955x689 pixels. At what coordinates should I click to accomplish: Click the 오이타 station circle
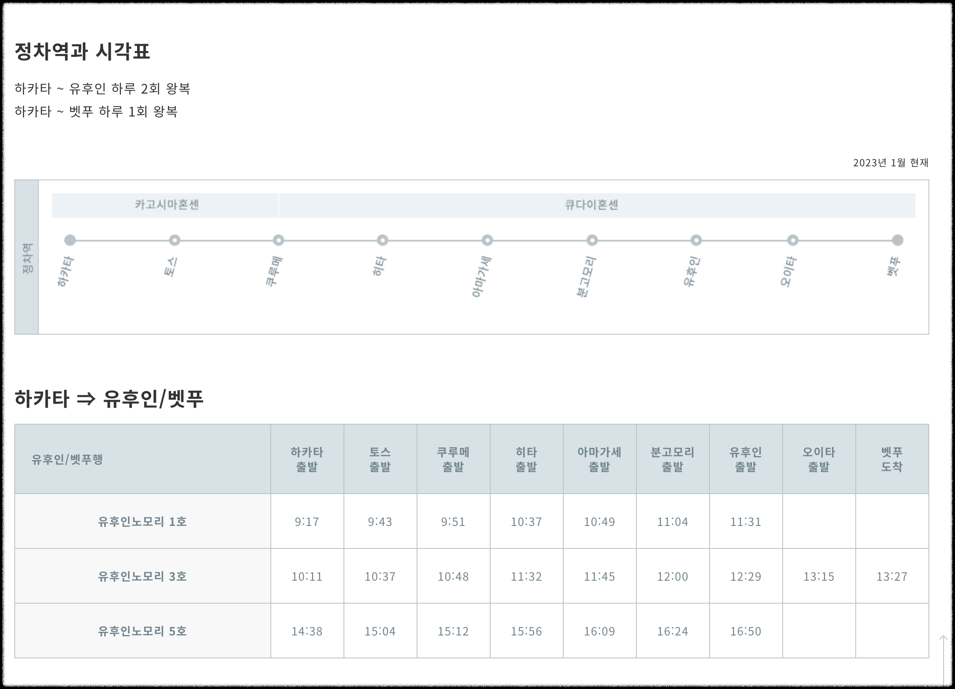pos(793,240)
